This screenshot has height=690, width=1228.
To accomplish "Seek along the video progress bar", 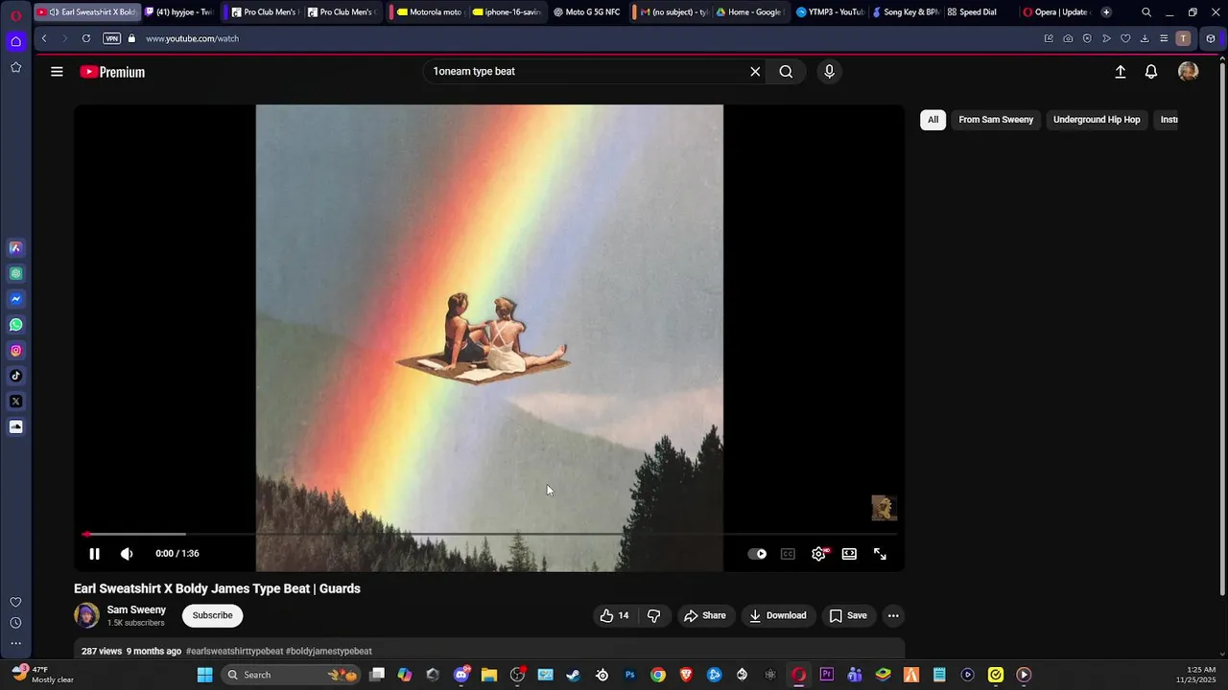I will pos(489,534).
